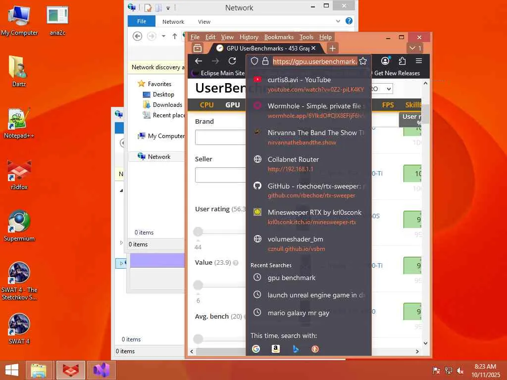Open the volumeshader_bm suggestion

tap(309, 243)
